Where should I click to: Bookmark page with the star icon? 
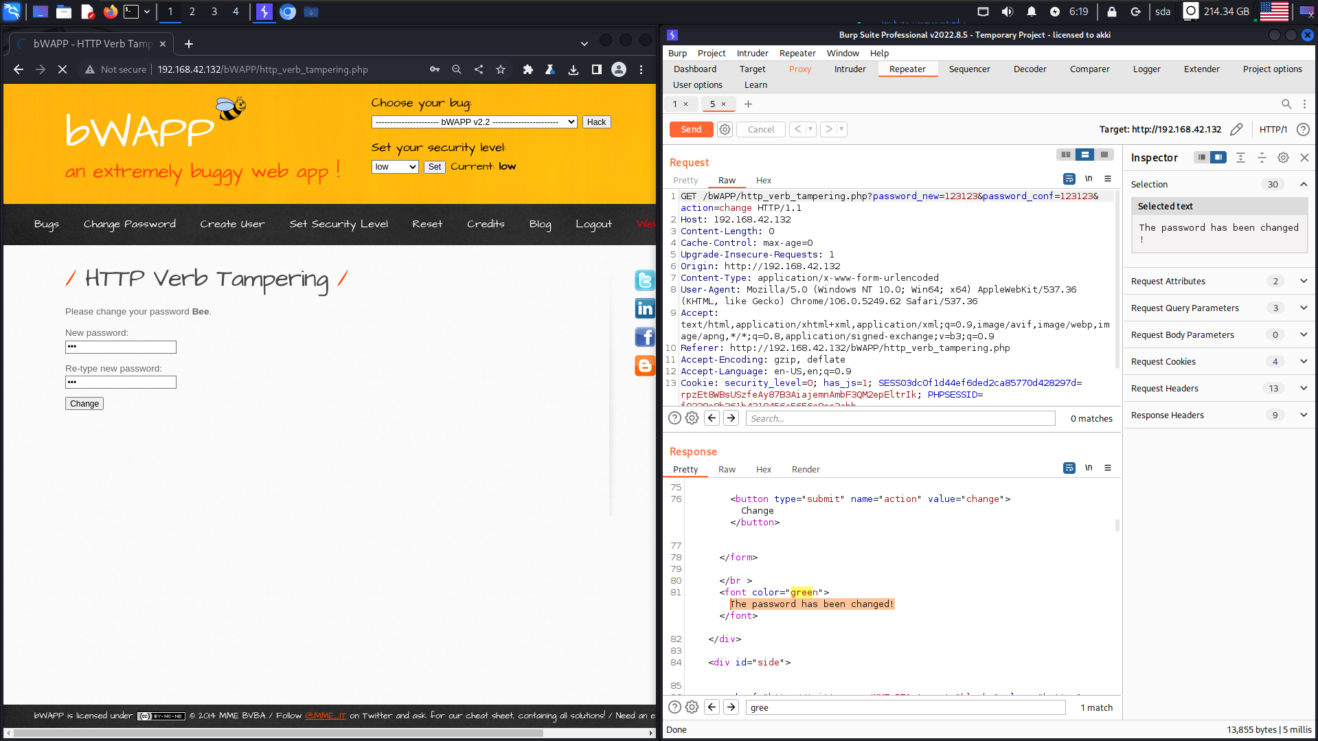(501, 69)
